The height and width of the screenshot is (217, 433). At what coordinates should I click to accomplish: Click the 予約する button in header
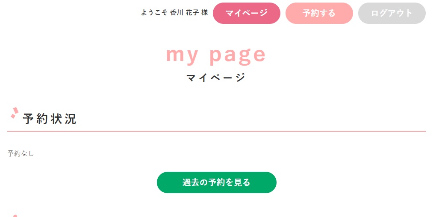(x=319, y=13)
